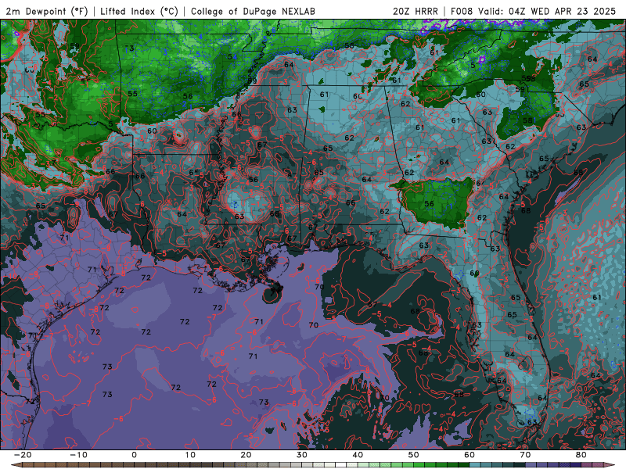Click the 61 dewpoint value over the Atlantic east of Florida
The height and width of the screenshot is (469, 626).
coord(597,298)
